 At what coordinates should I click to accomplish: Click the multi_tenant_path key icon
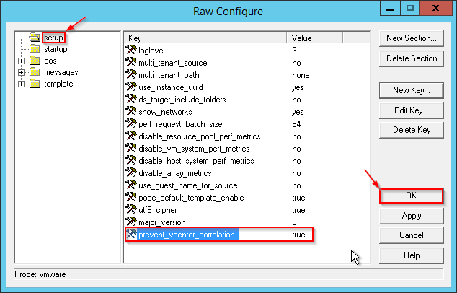[131, 75]
